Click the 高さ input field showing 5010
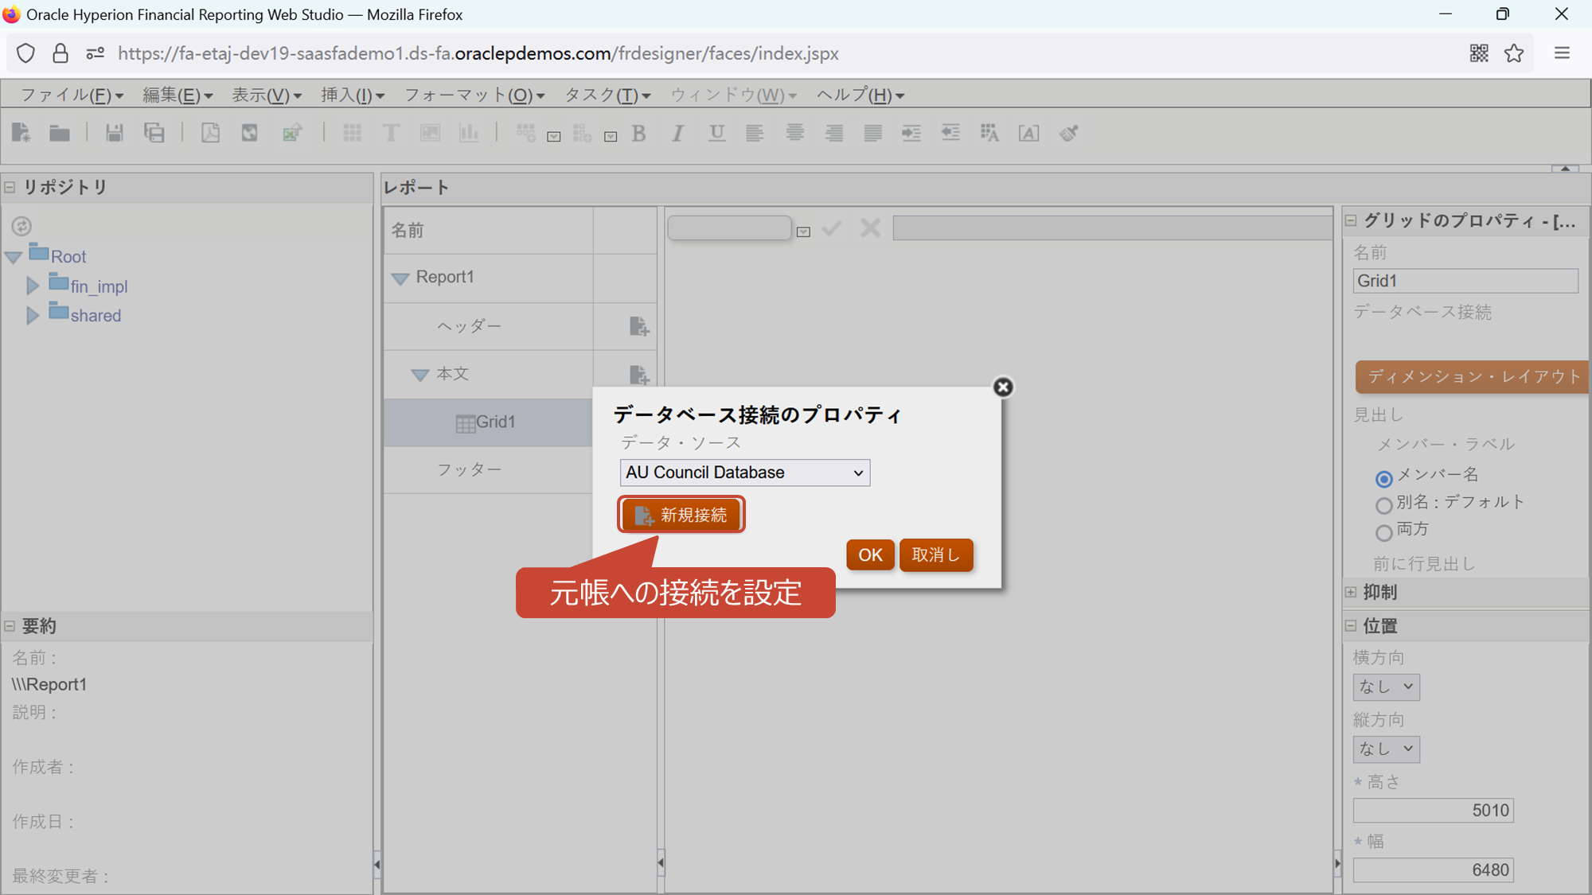The image size is (1592, 895). 1433,810
